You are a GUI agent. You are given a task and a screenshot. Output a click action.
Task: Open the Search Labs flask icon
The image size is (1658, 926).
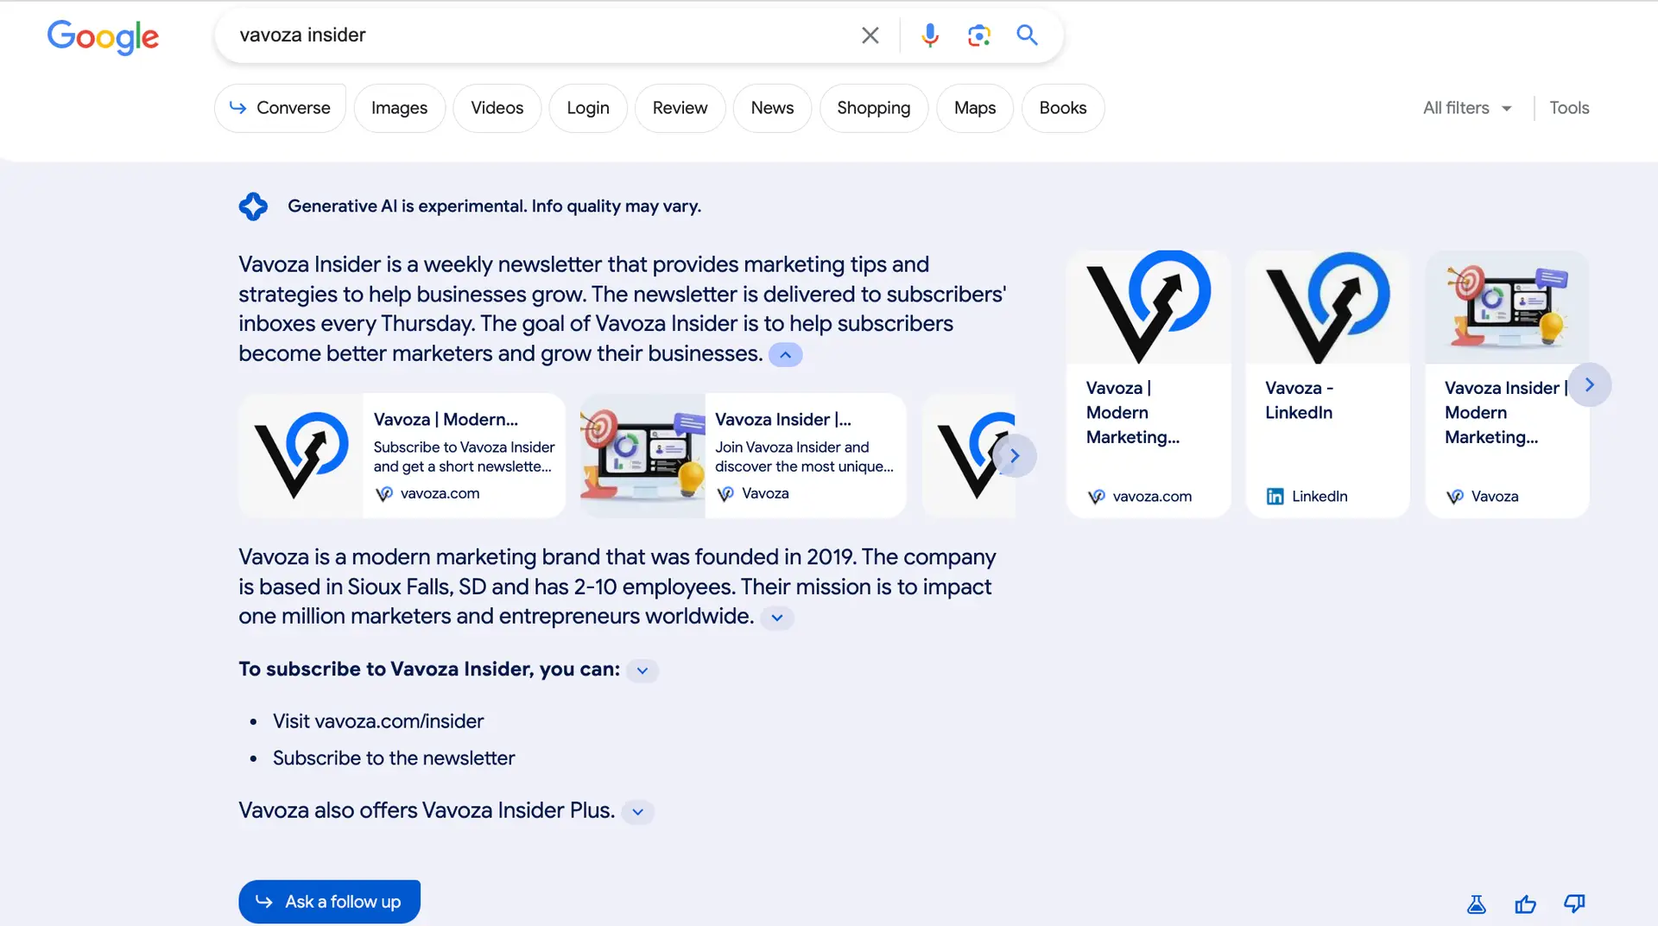click(x=1477, y=904)
